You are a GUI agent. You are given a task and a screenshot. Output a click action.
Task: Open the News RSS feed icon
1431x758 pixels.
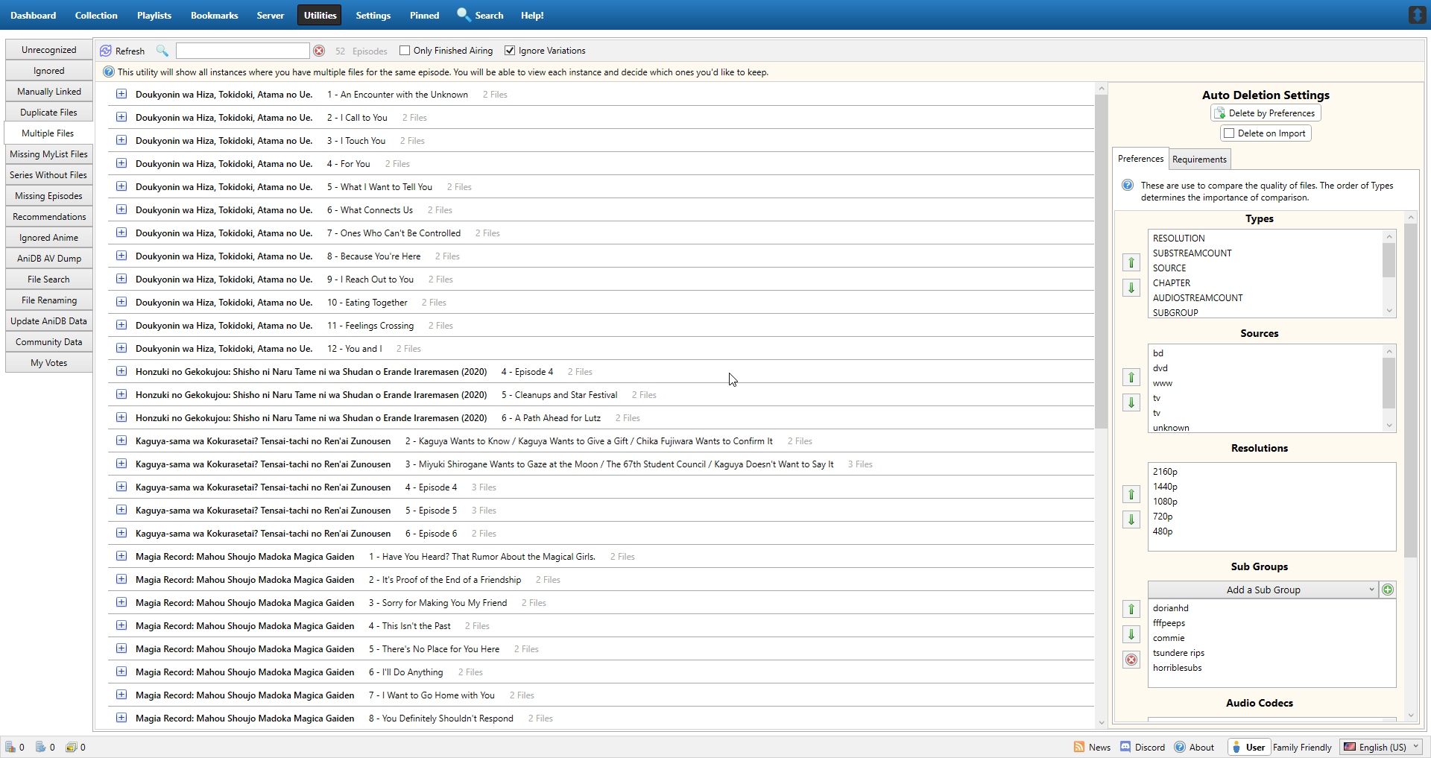click(x=1079, y=747)
